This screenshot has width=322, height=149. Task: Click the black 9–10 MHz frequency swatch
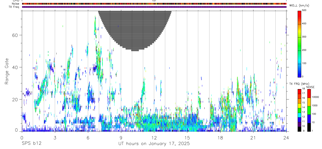300,129
